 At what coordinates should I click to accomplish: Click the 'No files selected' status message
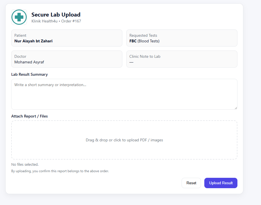point(25,164)
